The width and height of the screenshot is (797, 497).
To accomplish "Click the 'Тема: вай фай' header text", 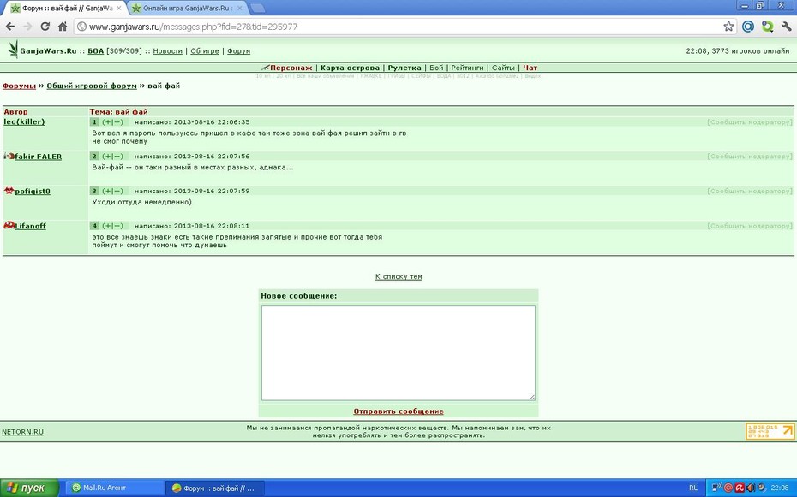I will tap(118, 111).
